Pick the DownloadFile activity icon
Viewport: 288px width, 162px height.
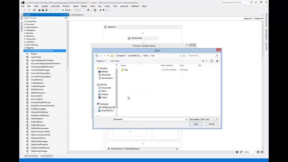tap(27, 96)
